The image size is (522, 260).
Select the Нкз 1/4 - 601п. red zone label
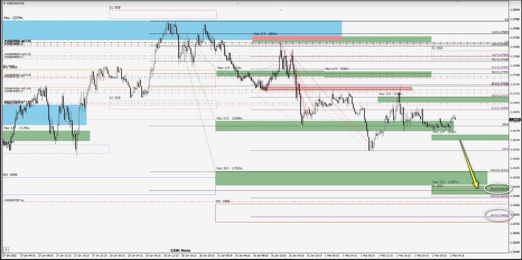pos(265,34)
